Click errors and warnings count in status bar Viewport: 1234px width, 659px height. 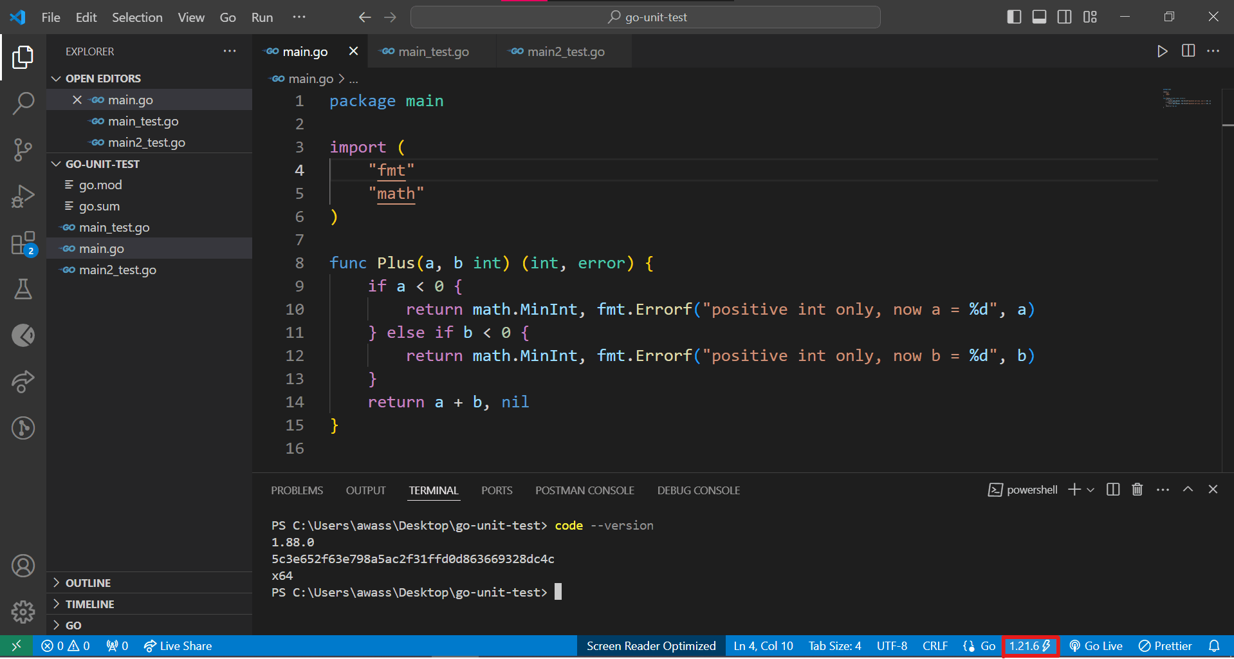pyautogui.click(x=65, y=646)
